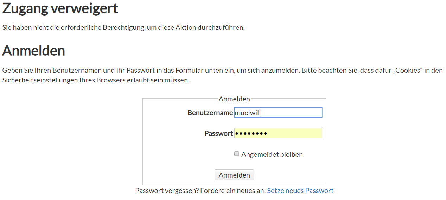Image resolution: width=446 pixels, height=200 pixels.
Task: Click the large Anmelden page heading
Action: point(34,51)
